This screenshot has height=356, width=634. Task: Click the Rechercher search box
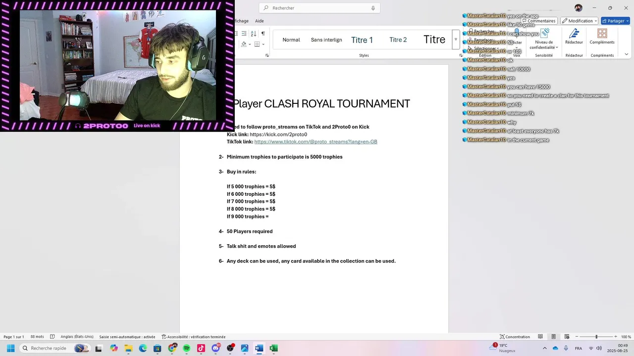(x=319, y=8)
